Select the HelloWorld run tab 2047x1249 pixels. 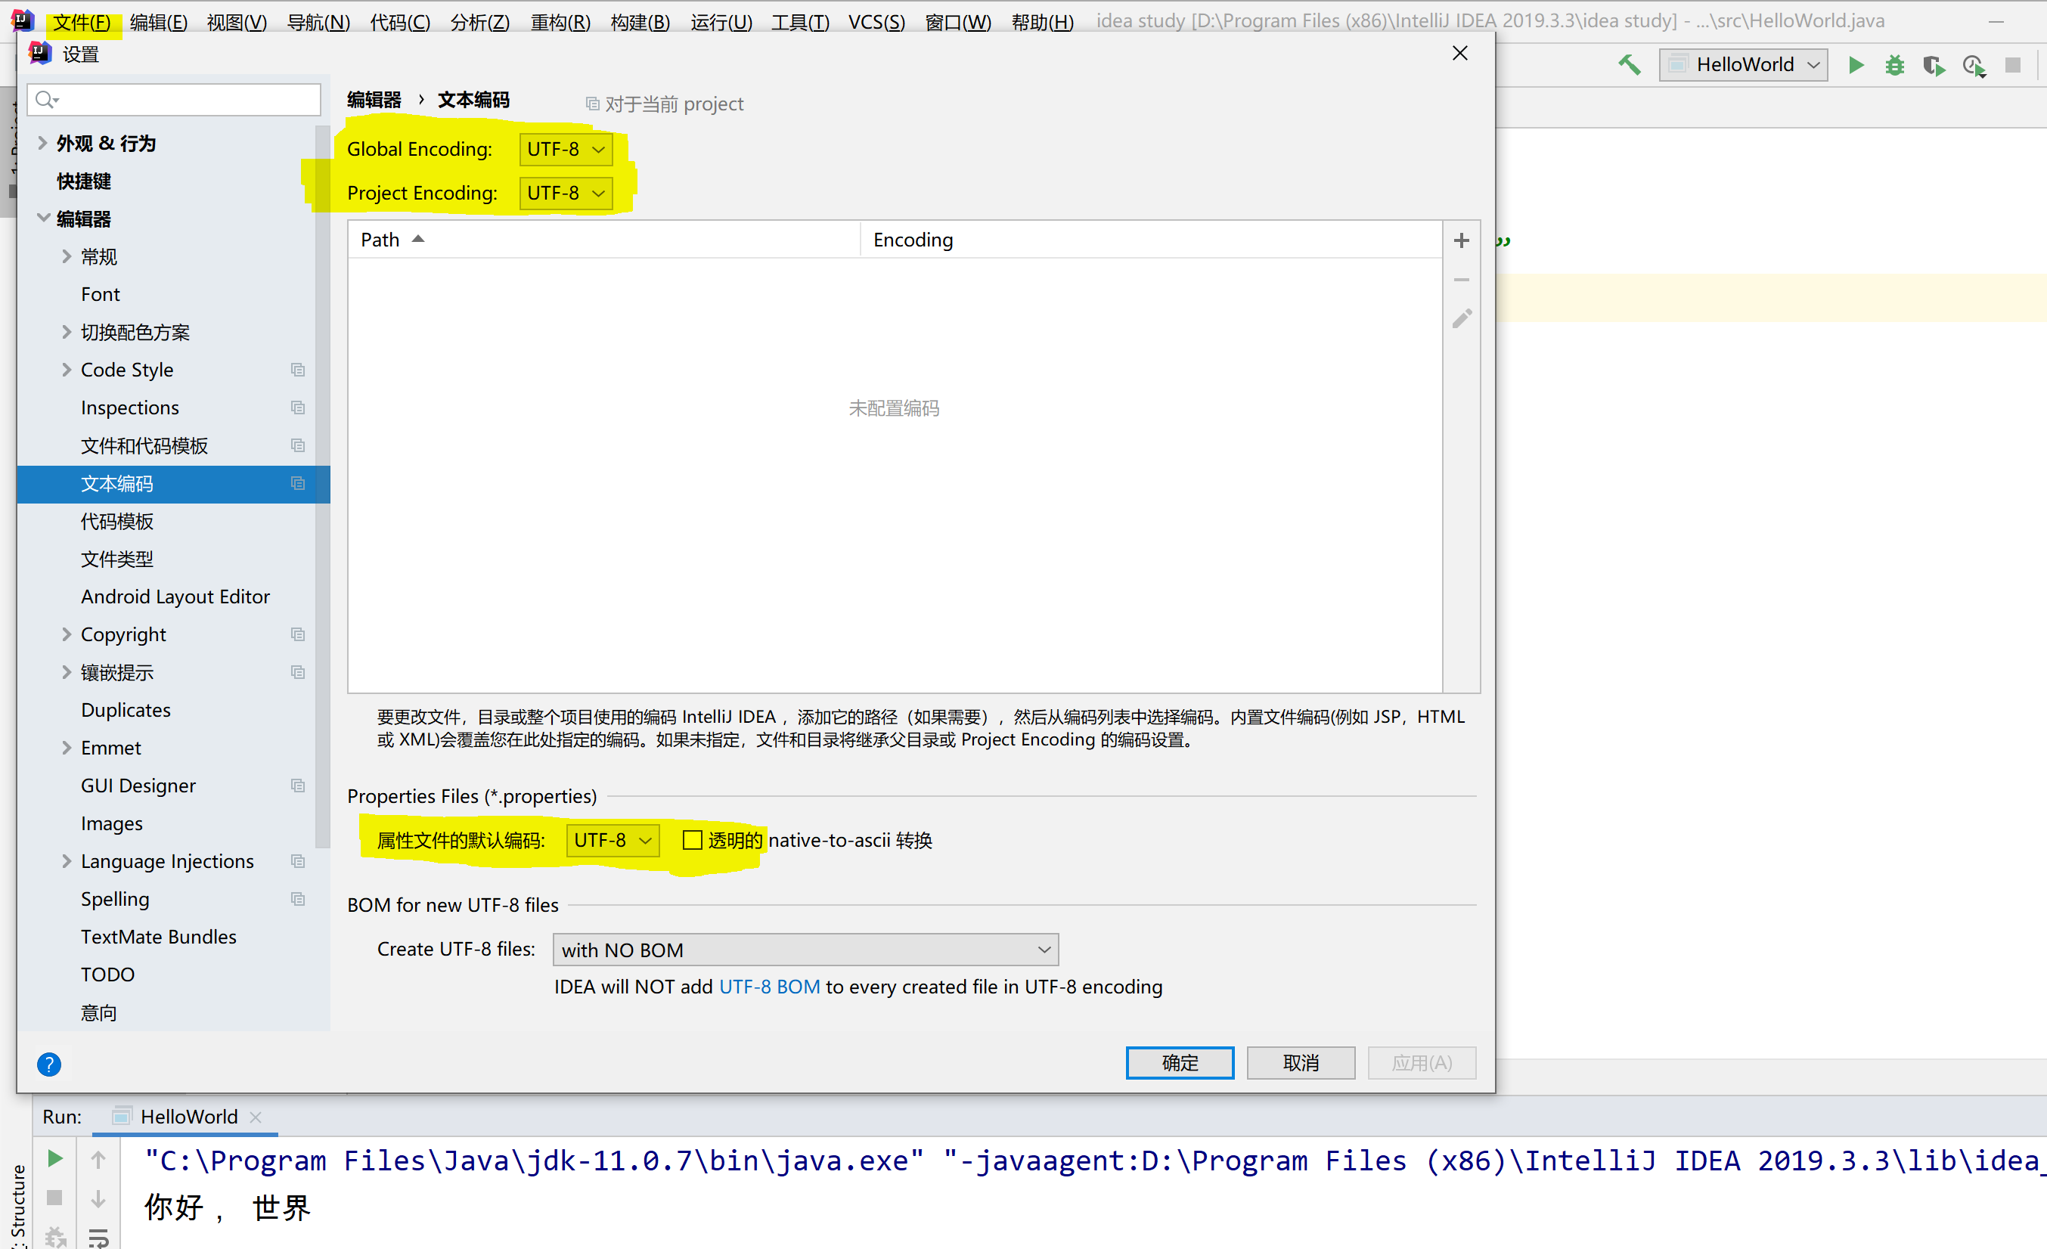click(x=188, y=1116)
